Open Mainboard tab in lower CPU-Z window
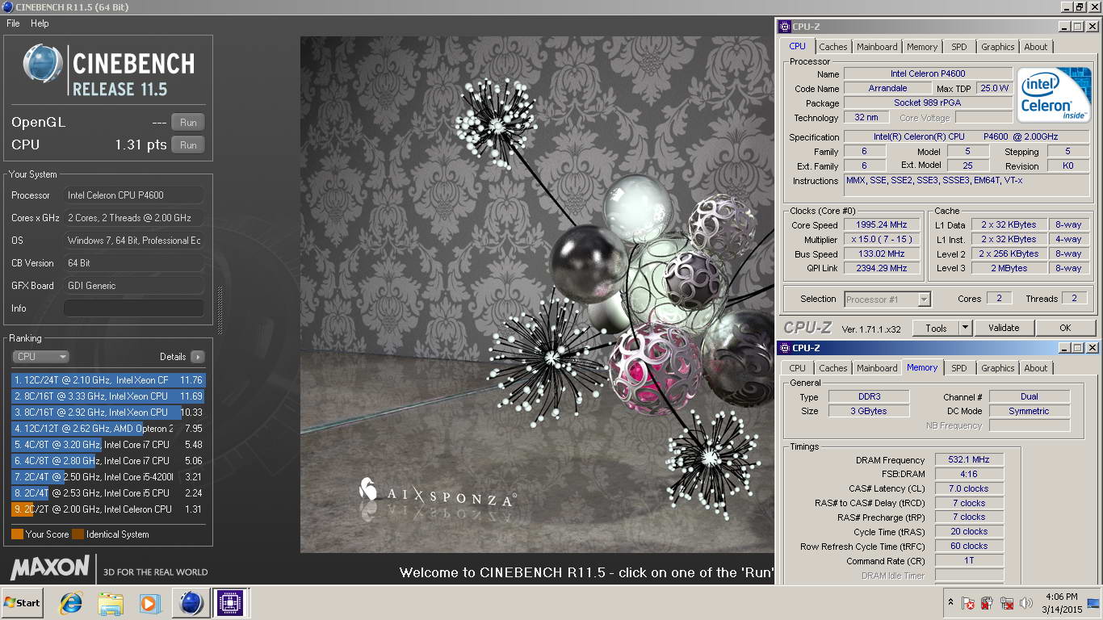This screenshot has width=1103, height=620. click(x=877, y=368)
